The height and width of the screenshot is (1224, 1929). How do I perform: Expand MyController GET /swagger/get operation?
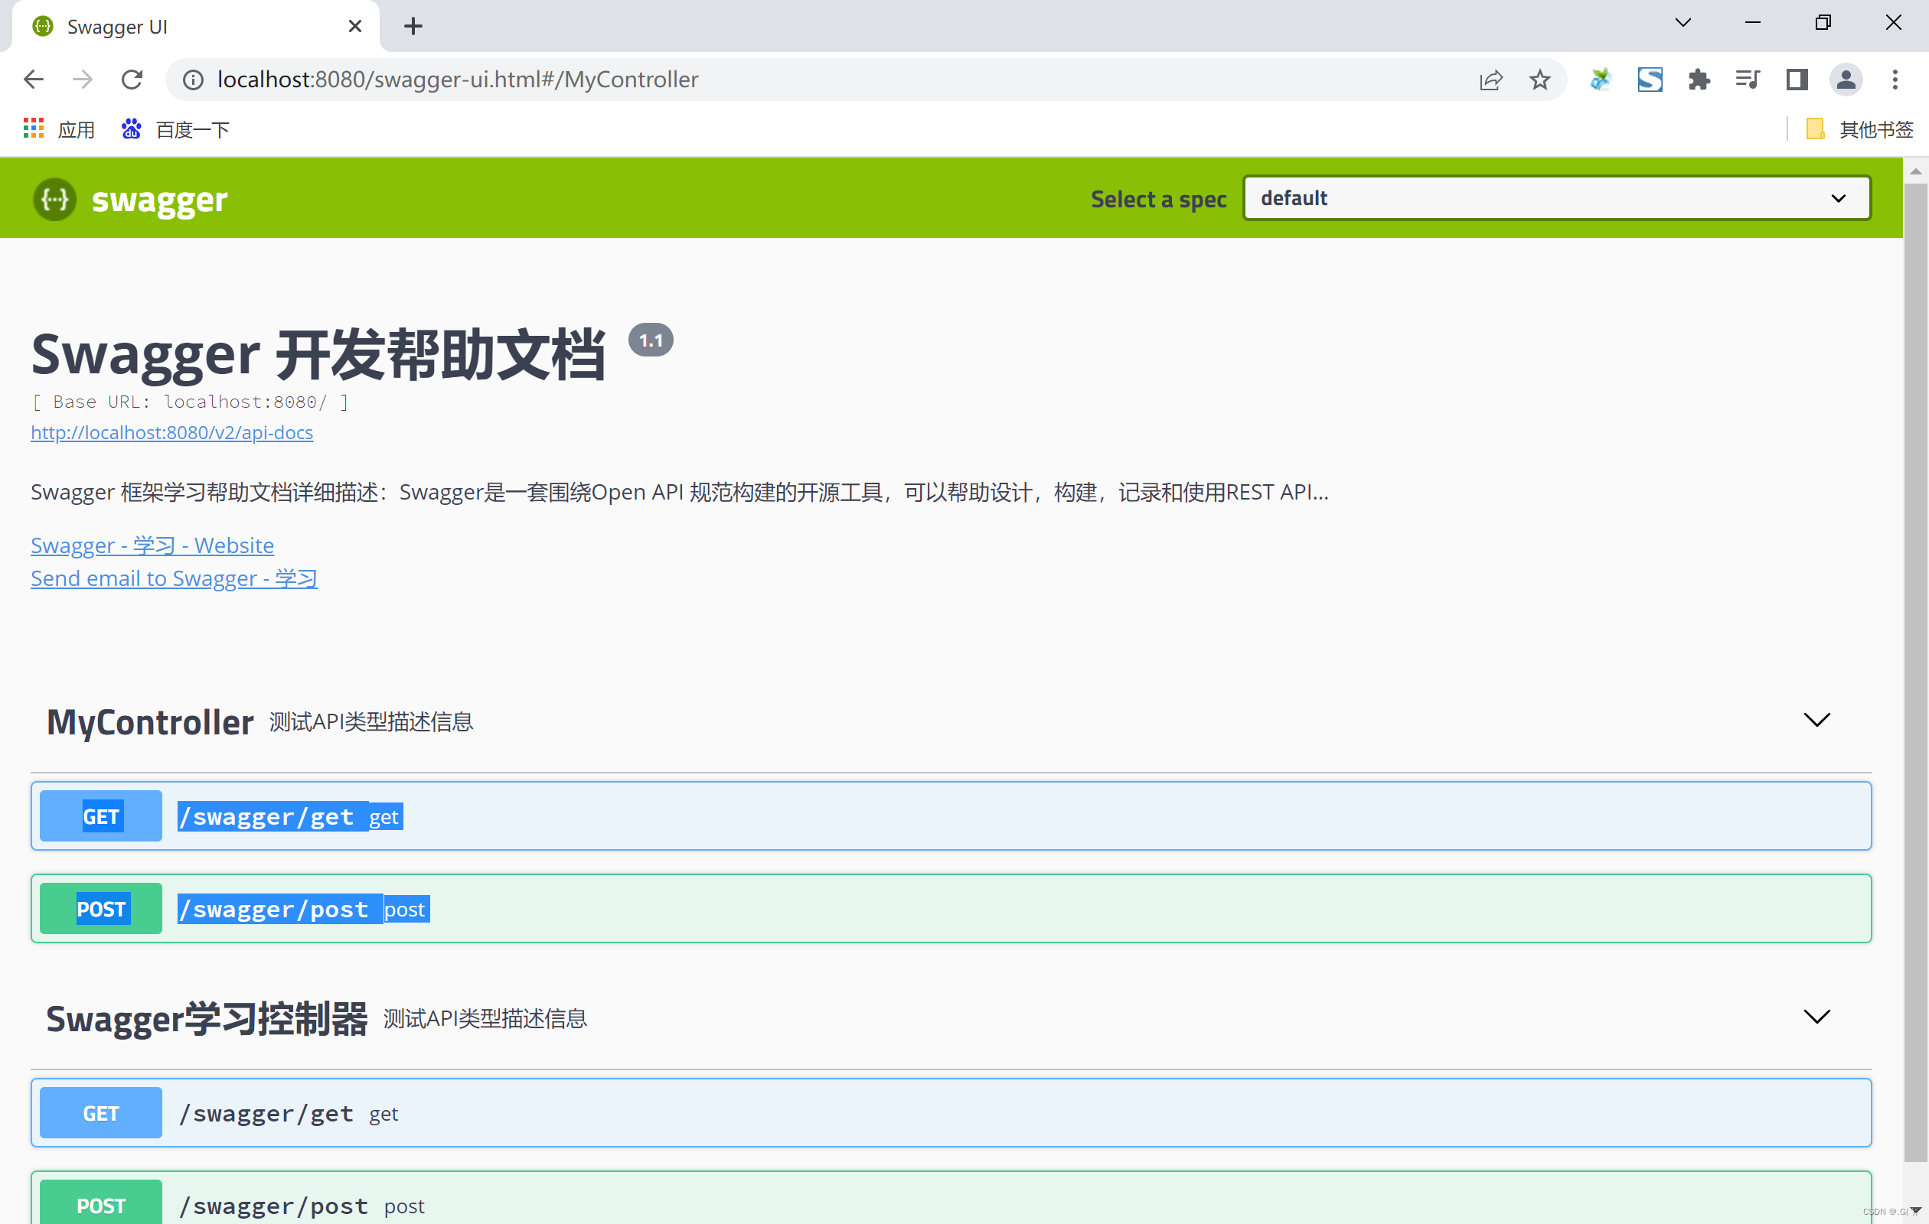[x=951, y=815]
